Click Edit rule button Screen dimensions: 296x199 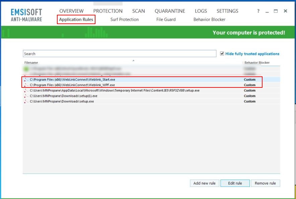(235, 183)
